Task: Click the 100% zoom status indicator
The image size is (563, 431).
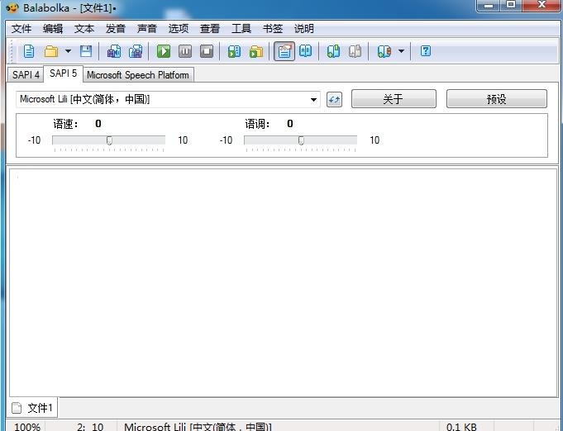Action: coord(27,427)
